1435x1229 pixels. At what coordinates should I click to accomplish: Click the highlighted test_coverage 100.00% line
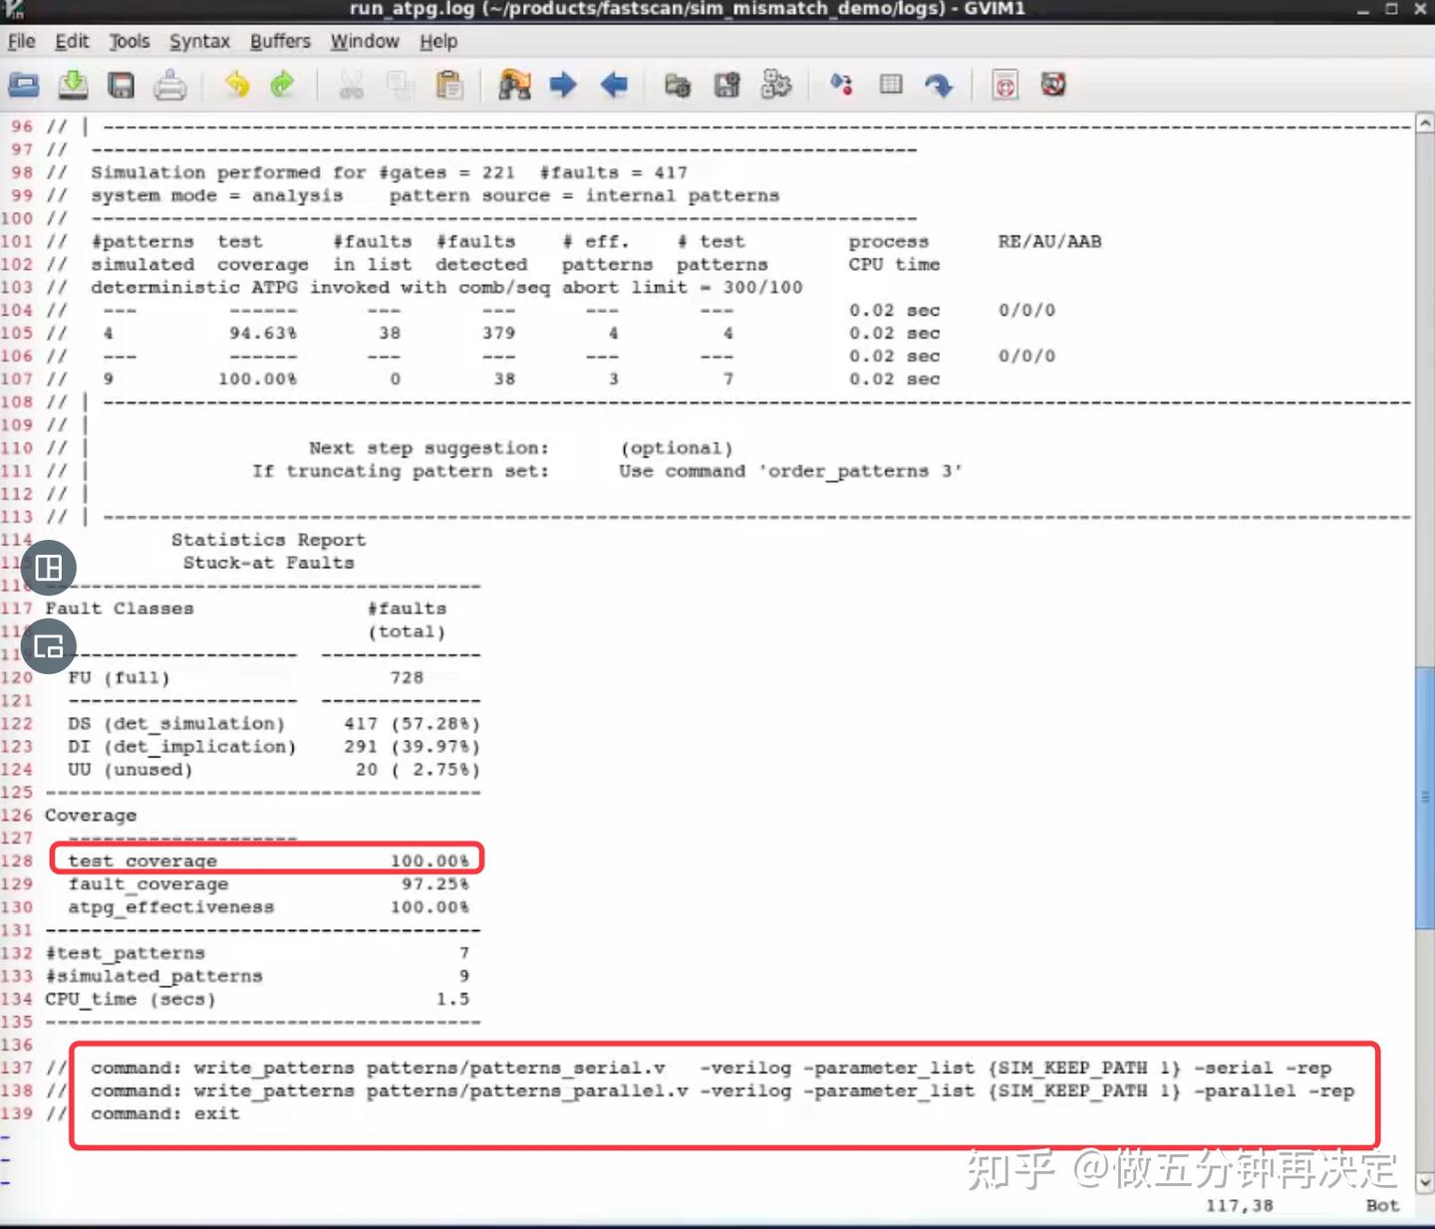(264, 860)
